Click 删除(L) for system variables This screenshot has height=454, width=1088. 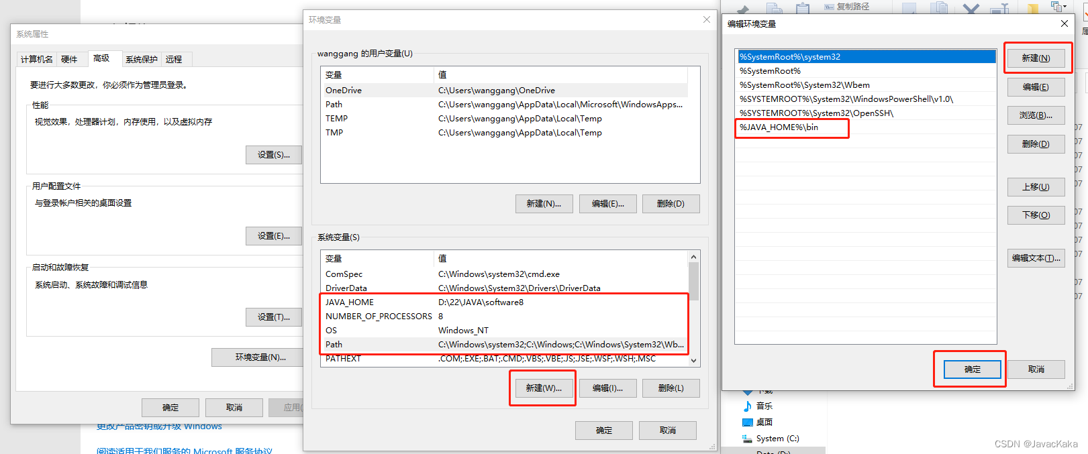pos(671,388)
